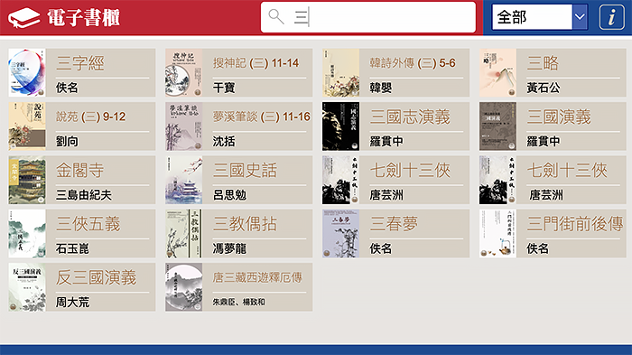Click the magnifier search icon

[x=276, y=16]
